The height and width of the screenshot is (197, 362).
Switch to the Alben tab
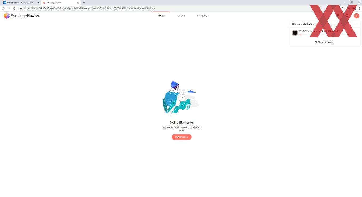(182, 16)
